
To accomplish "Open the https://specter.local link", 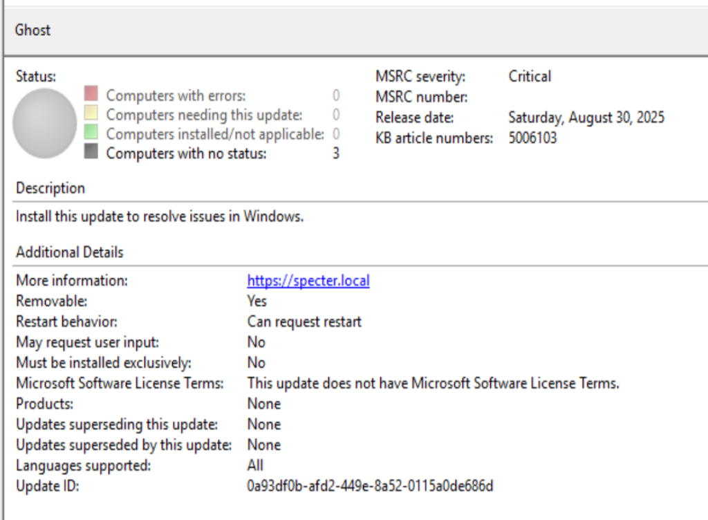I will [x=308, y=281].
